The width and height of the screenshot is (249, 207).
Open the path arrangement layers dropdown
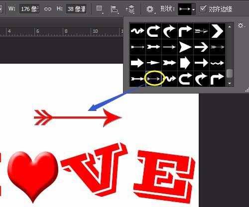[130, 9]
